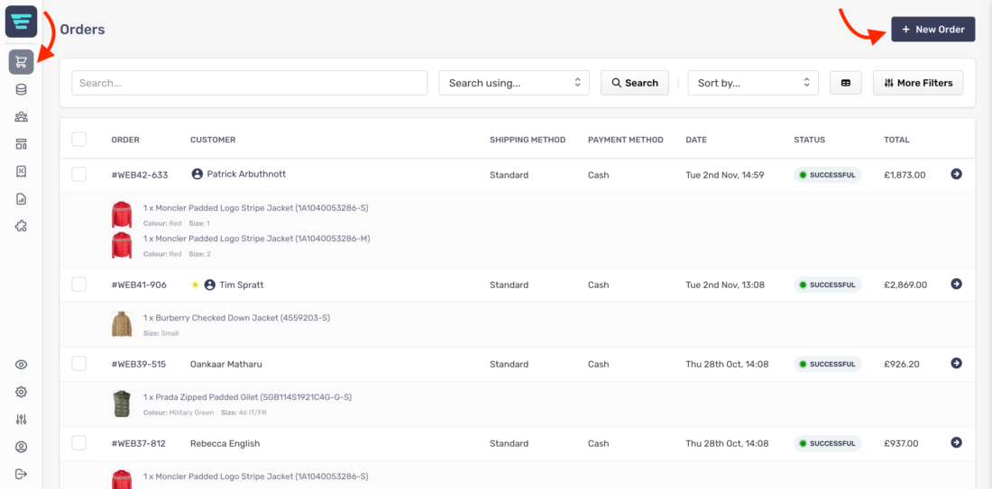Click the New Order button
This screenshot has width=992, height=489.
(933, 29)
